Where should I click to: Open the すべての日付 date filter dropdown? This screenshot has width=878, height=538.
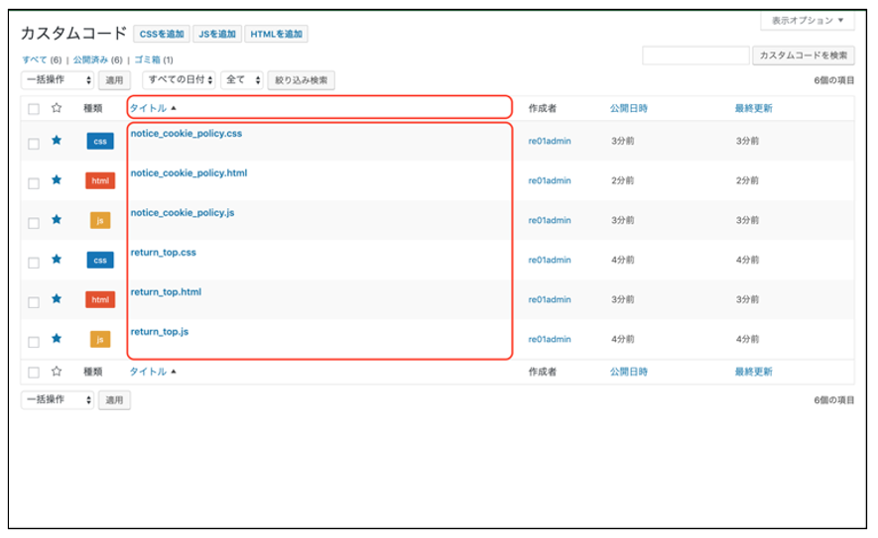pyautogui.click(x=179, y=80)
